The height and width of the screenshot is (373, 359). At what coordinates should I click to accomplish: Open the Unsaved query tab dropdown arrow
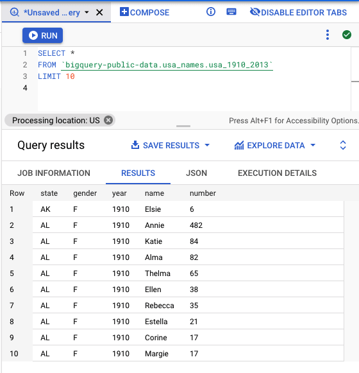coord(87,12)
